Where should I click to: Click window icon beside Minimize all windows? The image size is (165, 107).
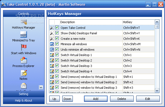click(52, 44)
